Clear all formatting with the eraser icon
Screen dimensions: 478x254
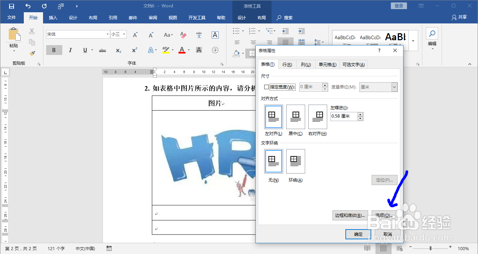click(x=183, y=35)
